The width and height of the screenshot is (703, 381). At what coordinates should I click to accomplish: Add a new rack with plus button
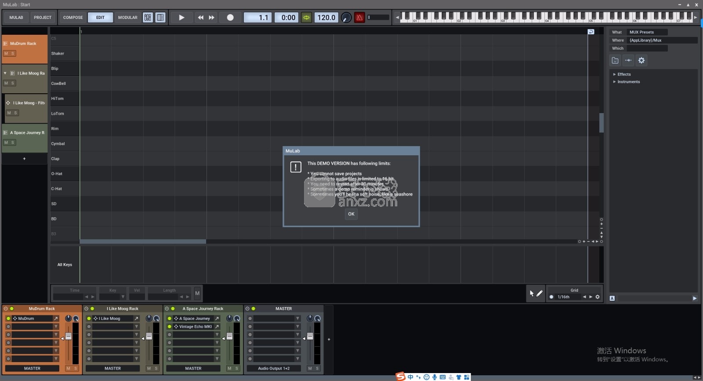329,339
